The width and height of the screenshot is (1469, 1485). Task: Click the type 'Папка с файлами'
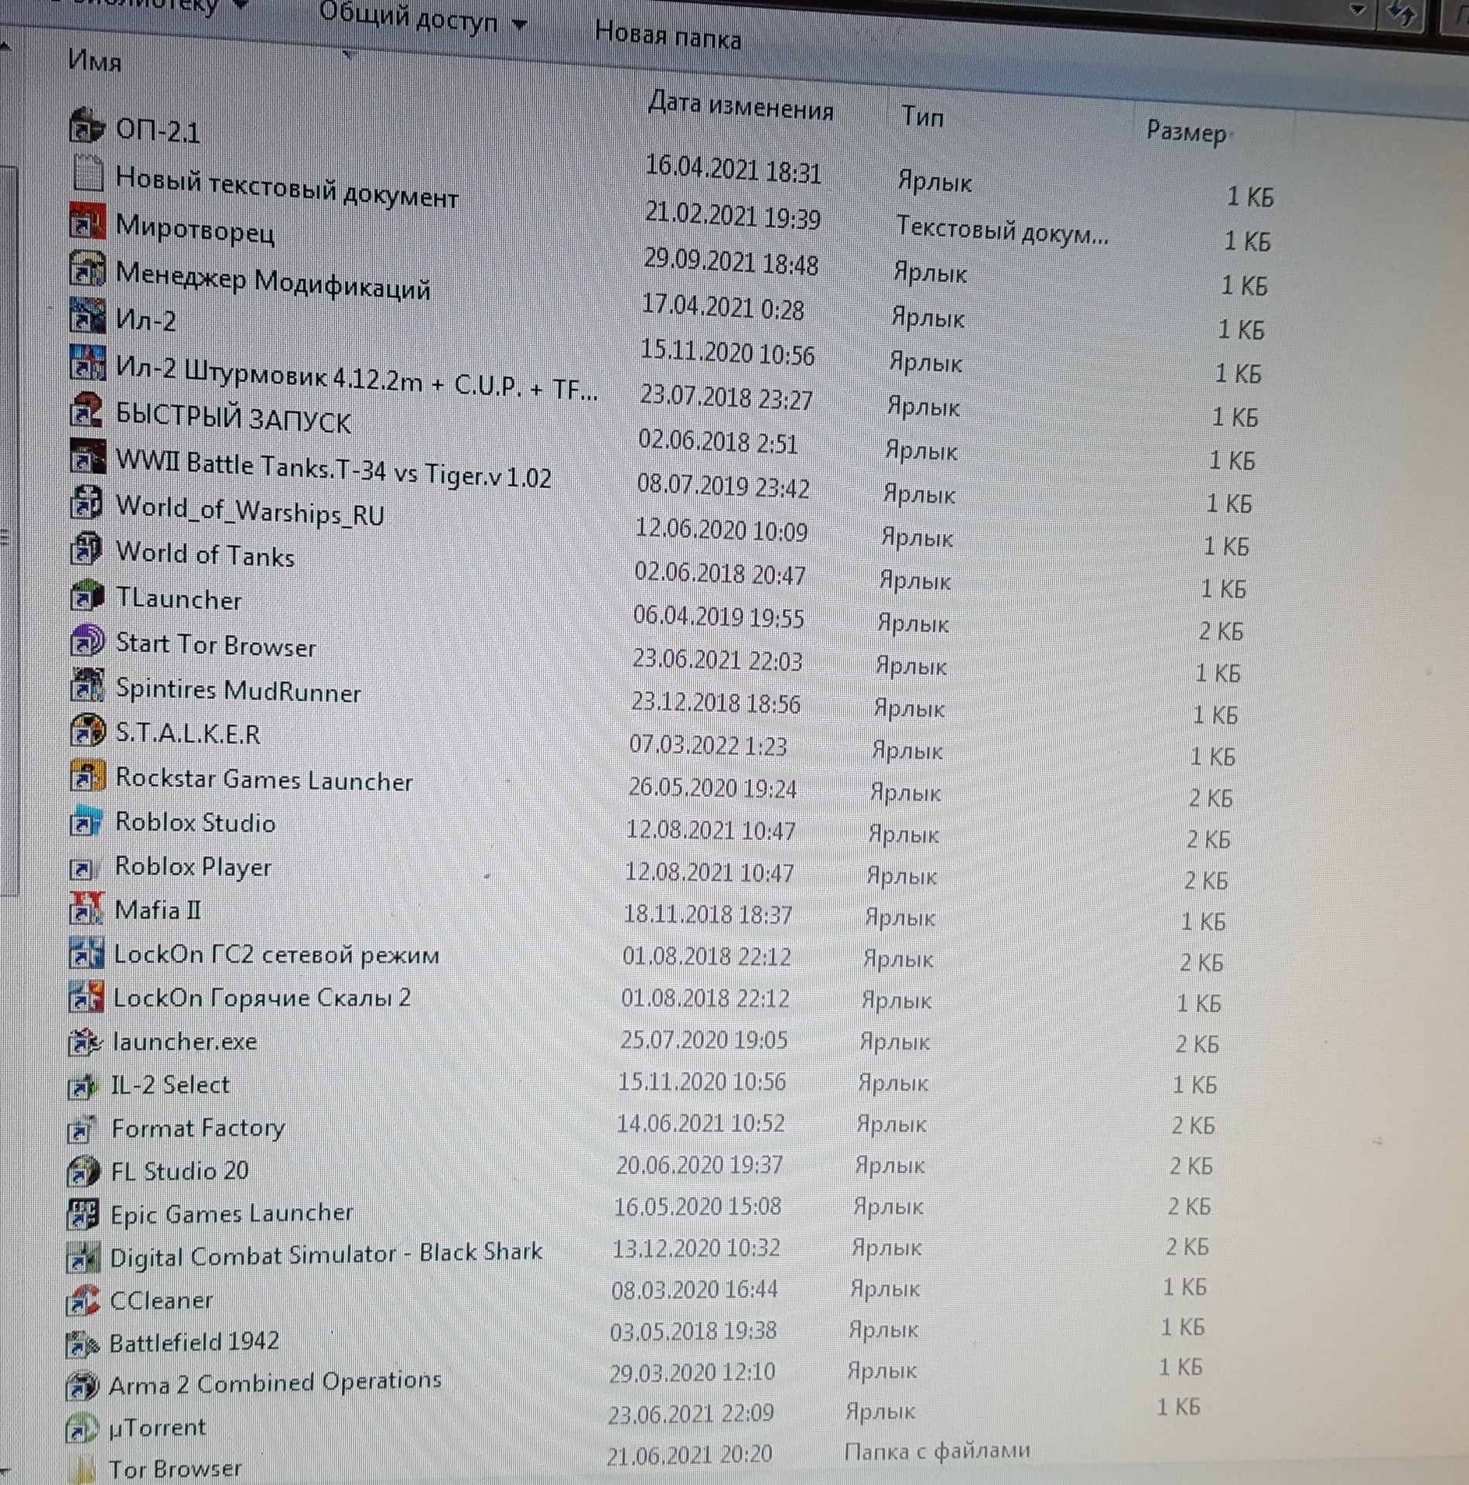click(937, 1451)
